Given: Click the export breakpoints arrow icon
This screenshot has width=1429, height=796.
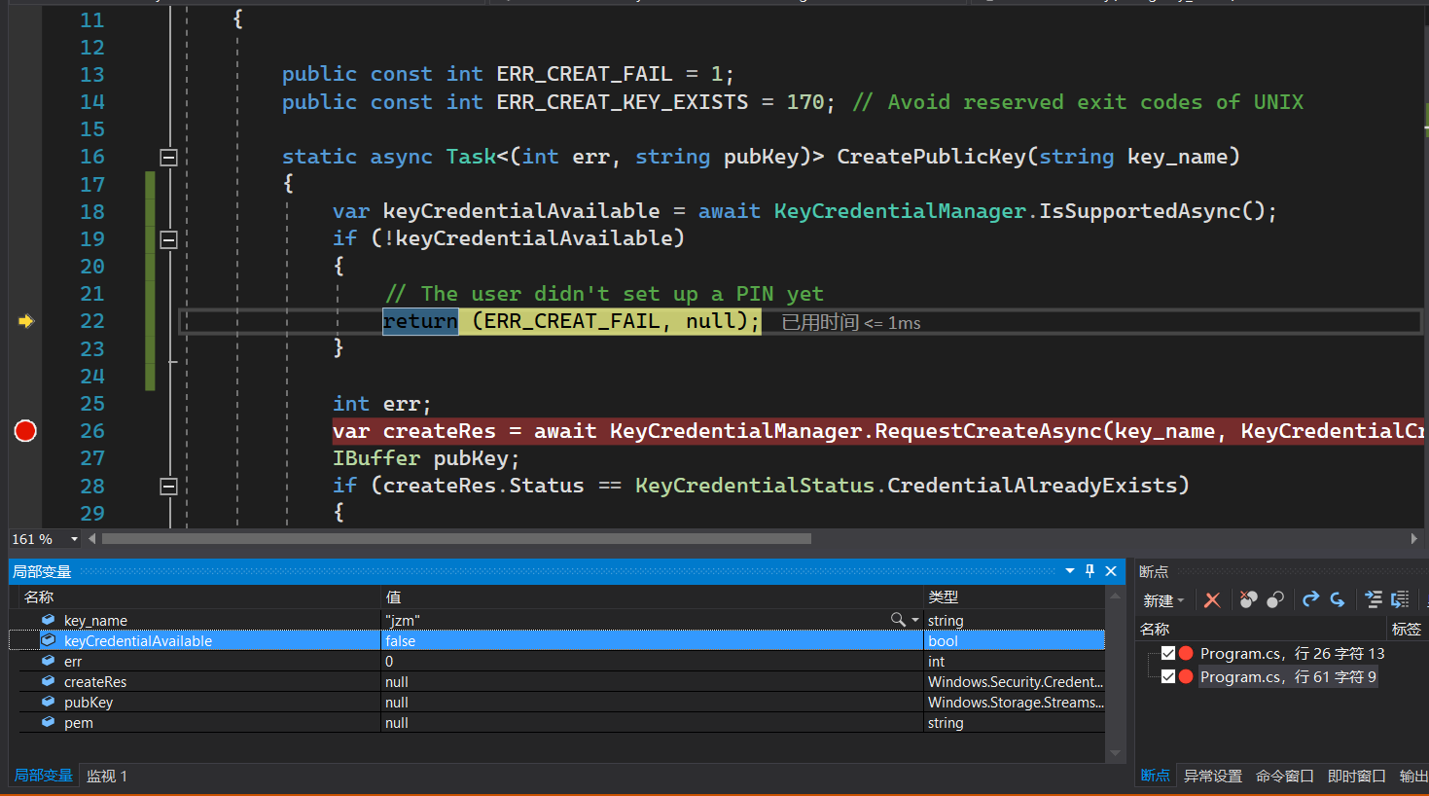Looking at the screenshot, I should pyautogui.click(x=1311, y=599).
